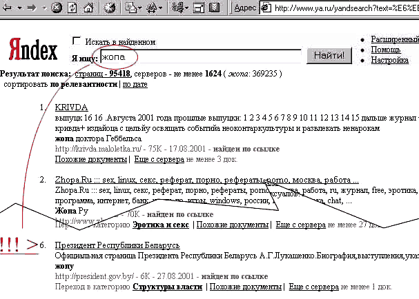
Task: Expand the text Size dropdown arrow
Action: pyautogui.click(x=160, y=8)
